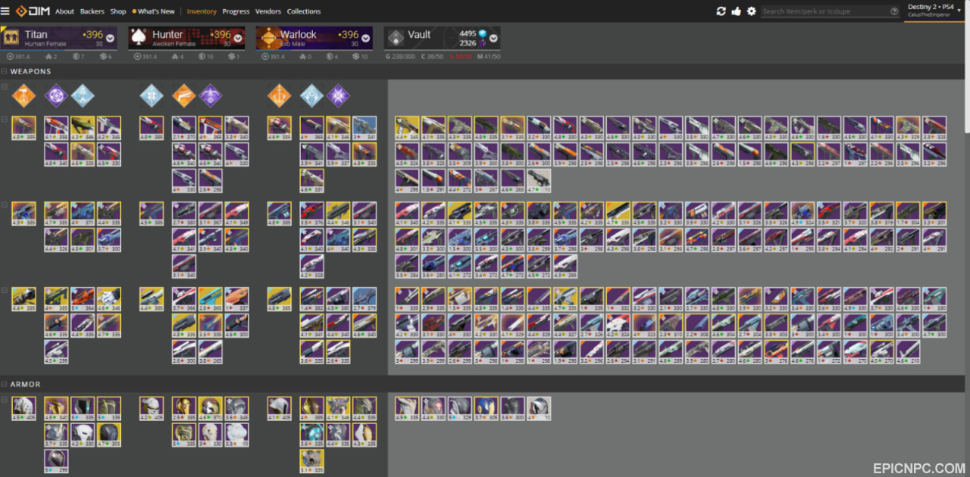Open the Vendors page
Viewport: 970px width, 477px height.
pyautogui.click(x=268, y=11)
